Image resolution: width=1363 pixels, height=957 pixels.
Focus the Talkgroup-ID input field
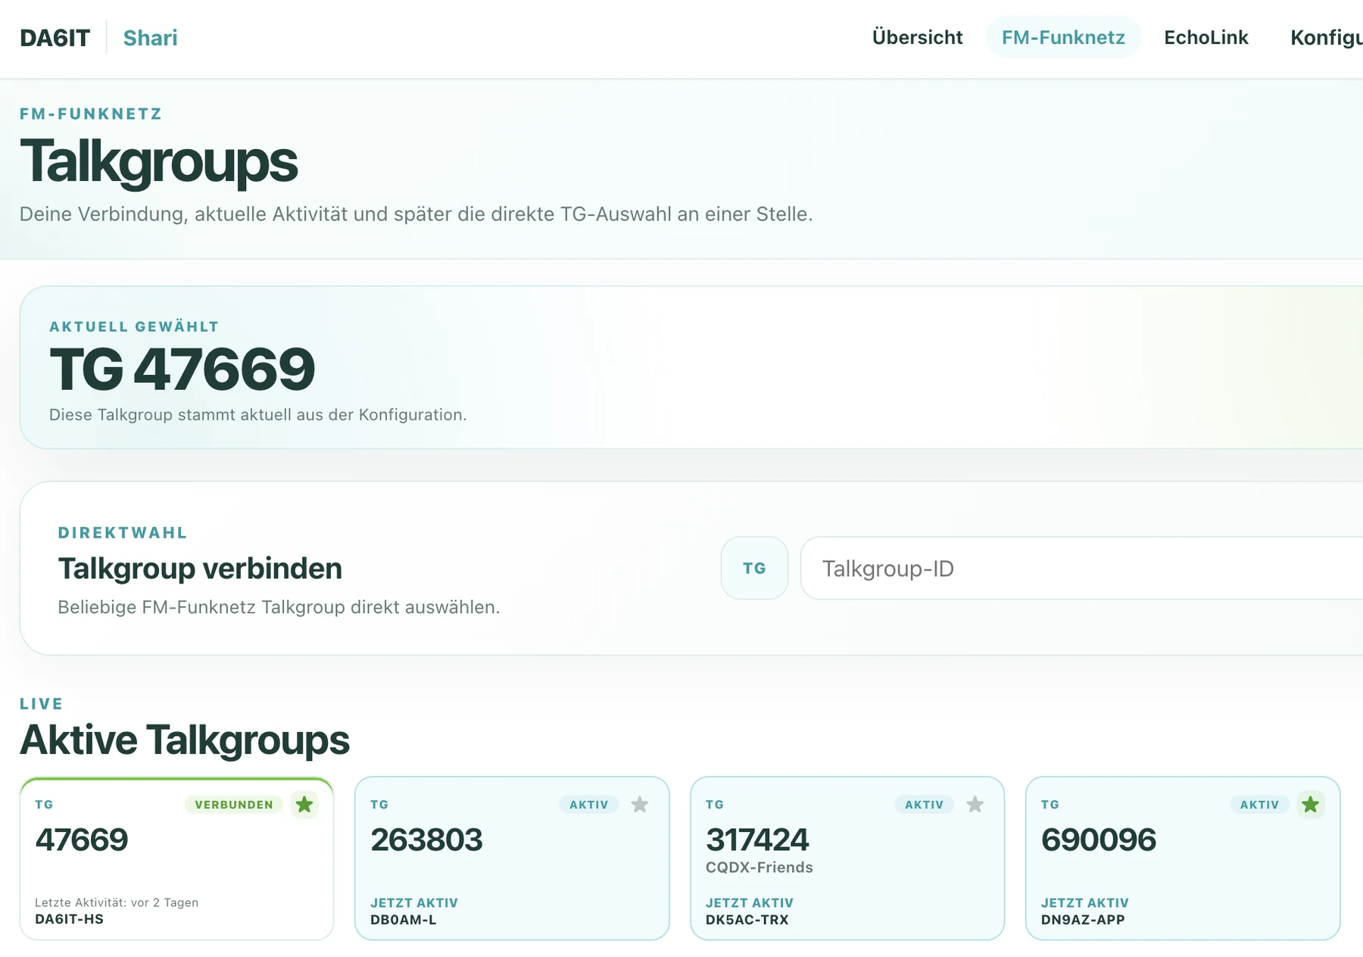coord(1081,568)
